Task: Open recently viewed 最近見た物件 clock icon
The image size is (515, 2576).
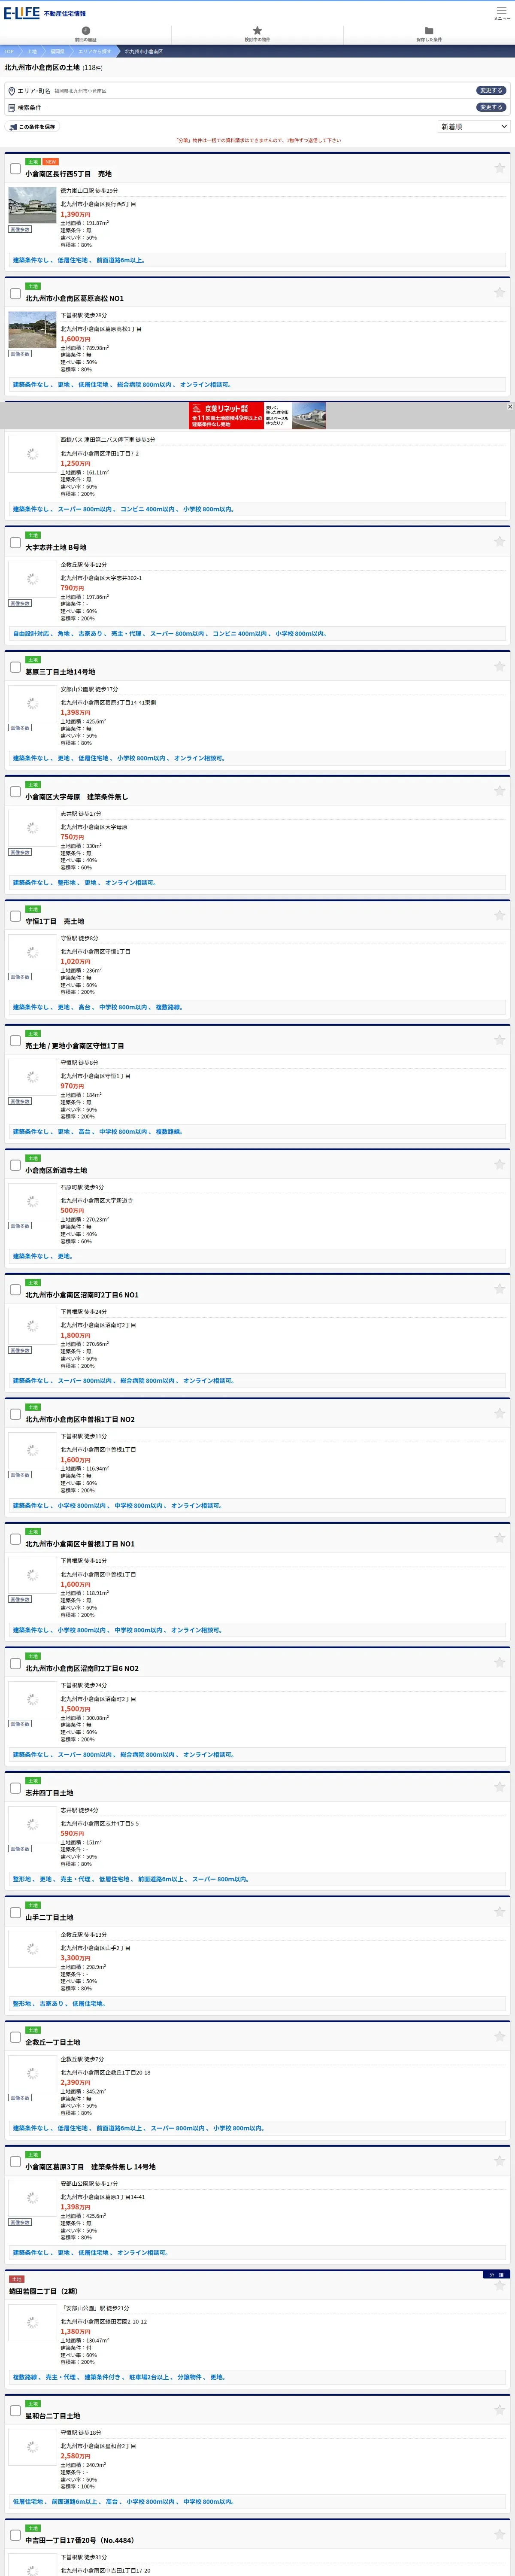Action: (86, 31)
